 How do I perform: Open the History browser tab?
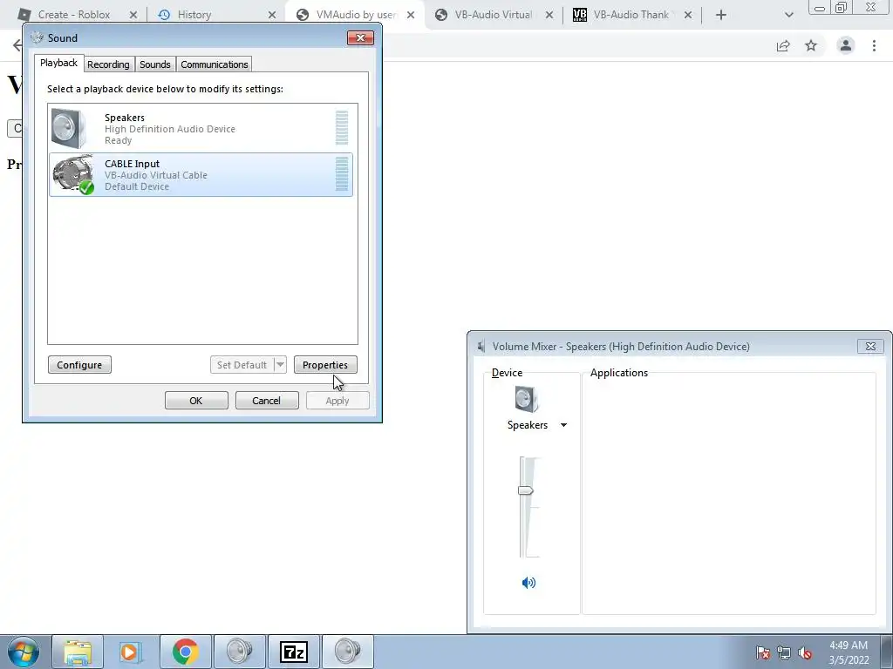coord(194,15)
